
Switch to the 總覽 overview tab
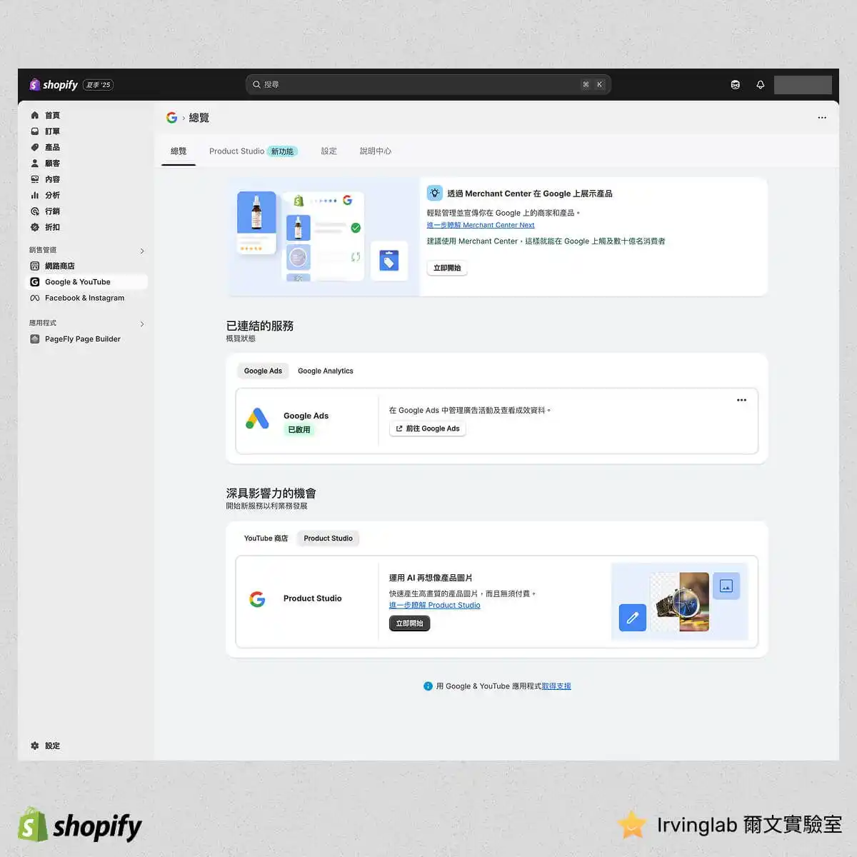tap(179, 151)
